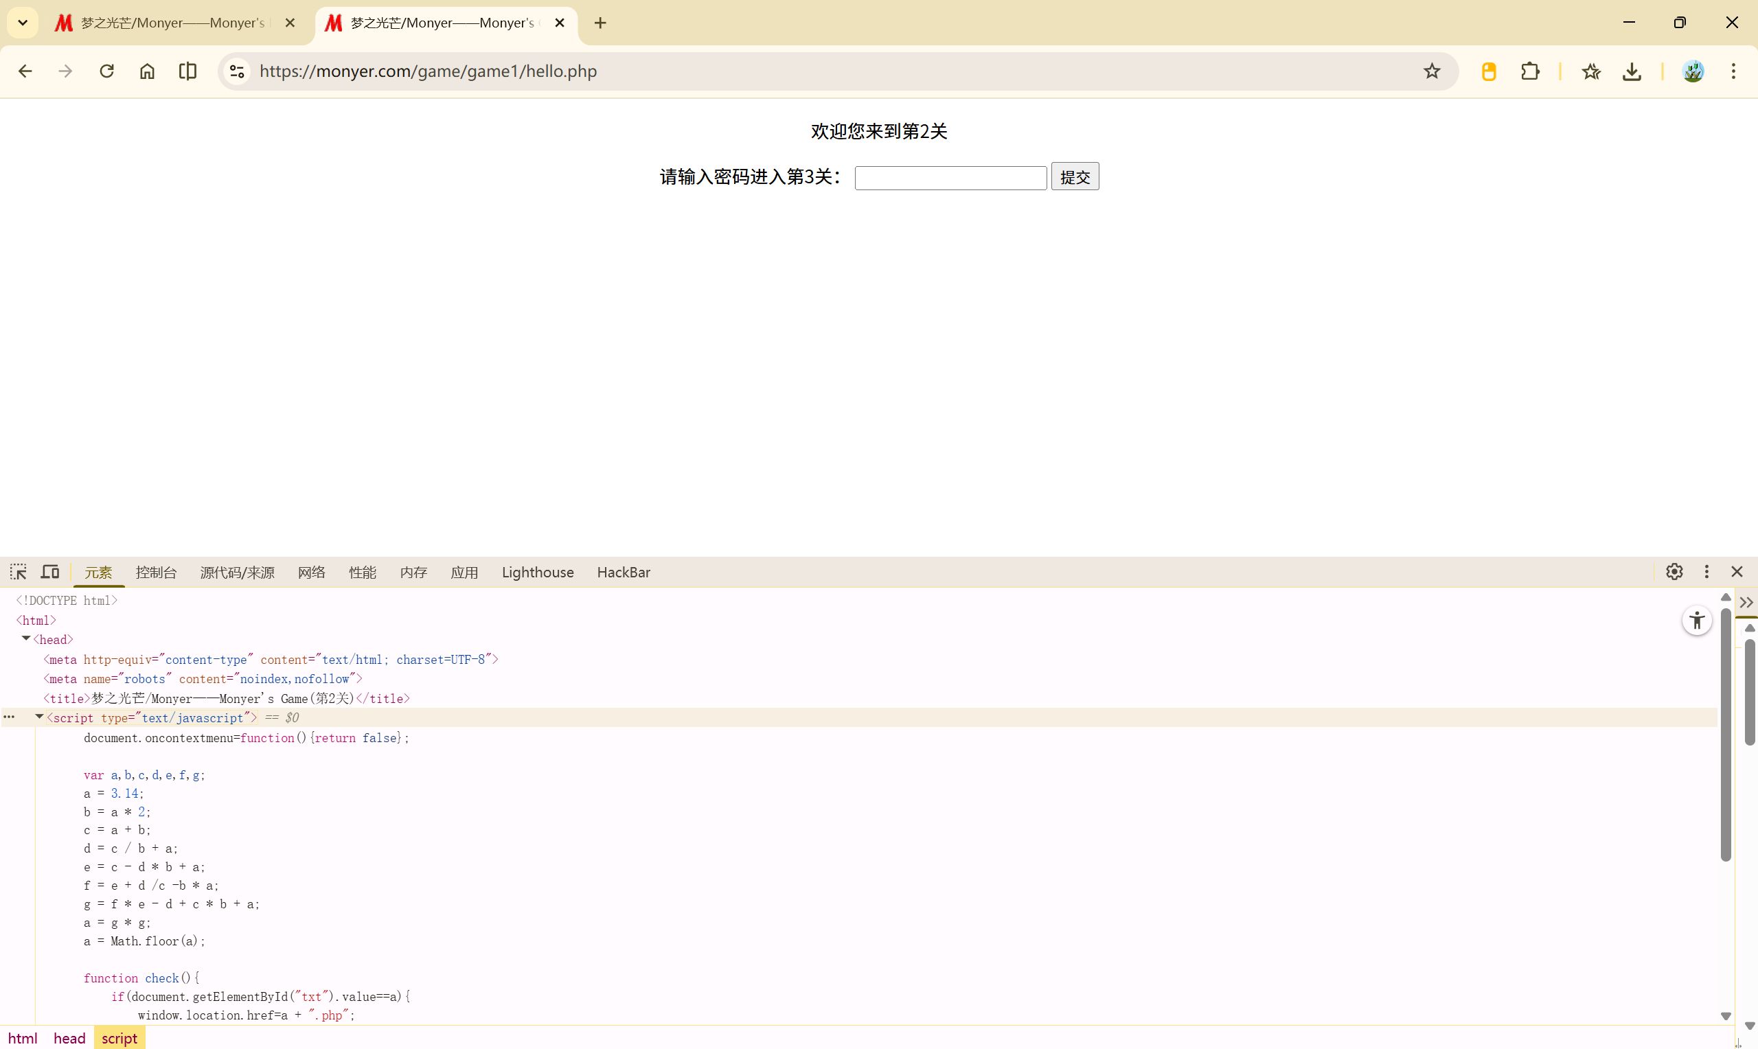Open DevTools settings gear
Screen dimensions: 1758x1049
point(1674,572)
